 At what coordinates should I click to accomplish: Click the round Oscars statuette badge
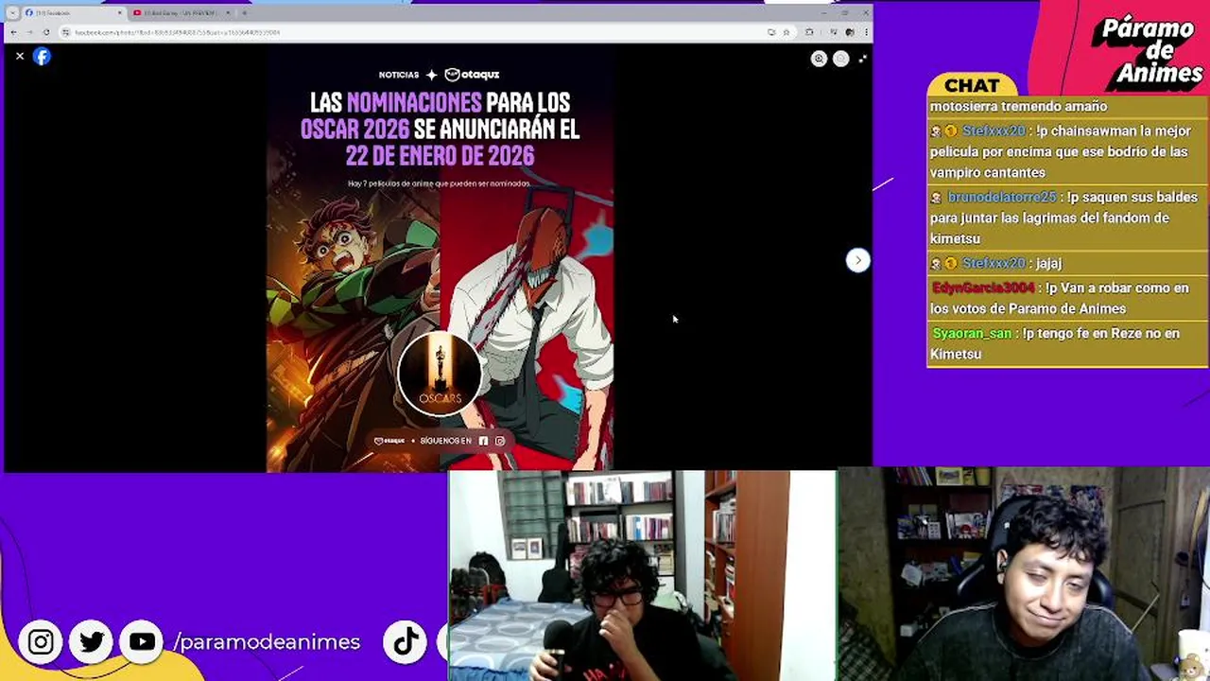click(440, 375)
